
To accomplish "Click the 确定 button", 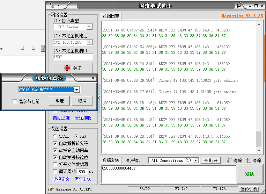I will click(59, 101).
